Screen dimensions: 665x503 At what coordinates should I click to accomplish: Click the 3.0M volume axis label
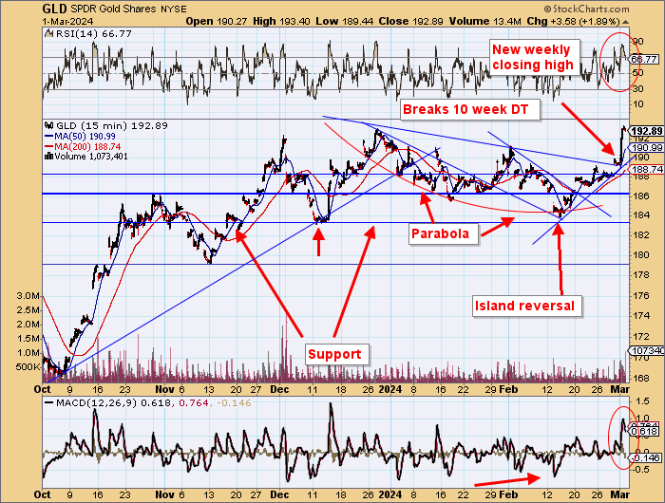click(x=28, y=296)
